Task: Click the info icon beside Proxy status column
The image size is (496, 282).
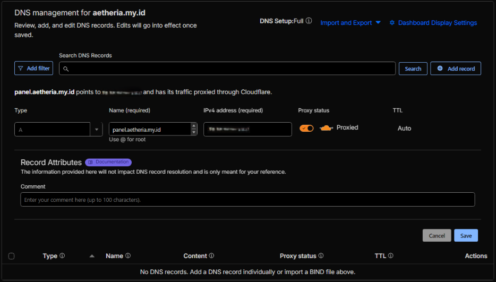Action: point(321,256)
